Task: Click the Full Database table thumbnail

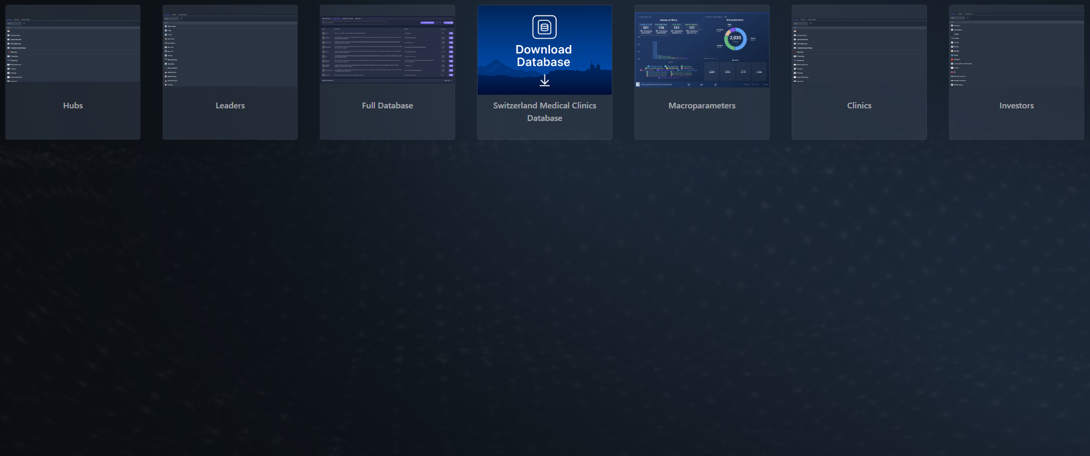Action: pos(387,52)
